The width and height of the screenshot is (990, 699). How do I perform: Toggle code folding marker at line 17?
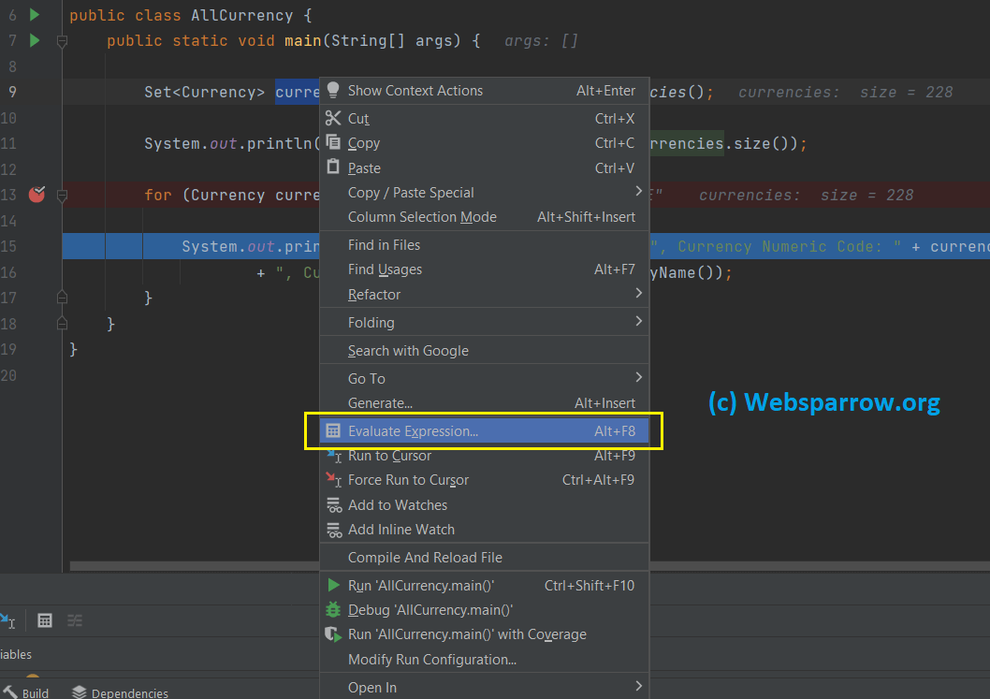(x=61, y=297)
